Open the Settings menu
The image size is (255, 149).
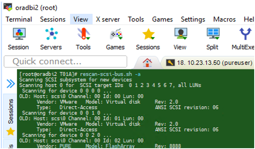click(193, 19)
